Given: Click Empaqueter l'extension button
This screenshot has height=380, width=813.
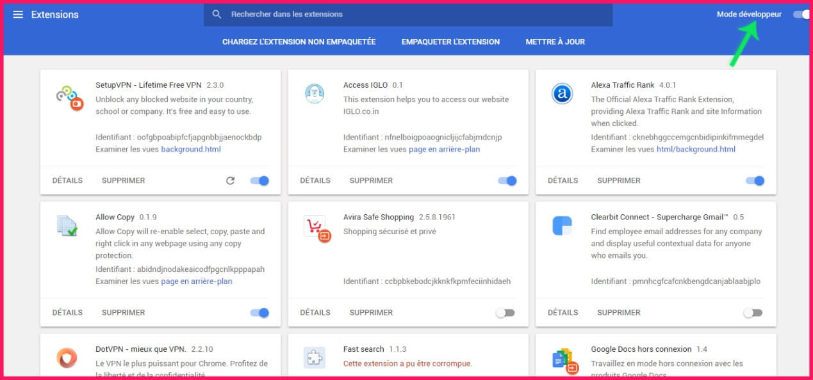Looking at the screenshot, I should pyautogui.click(x=450, y=42).
